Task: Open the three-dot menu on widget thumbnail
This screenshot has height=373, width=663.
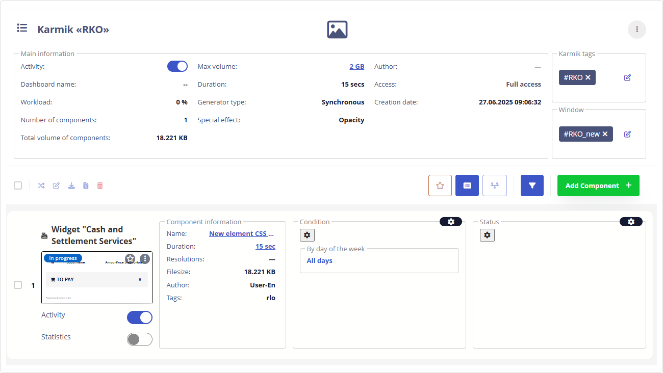Action: pos(145,259)
